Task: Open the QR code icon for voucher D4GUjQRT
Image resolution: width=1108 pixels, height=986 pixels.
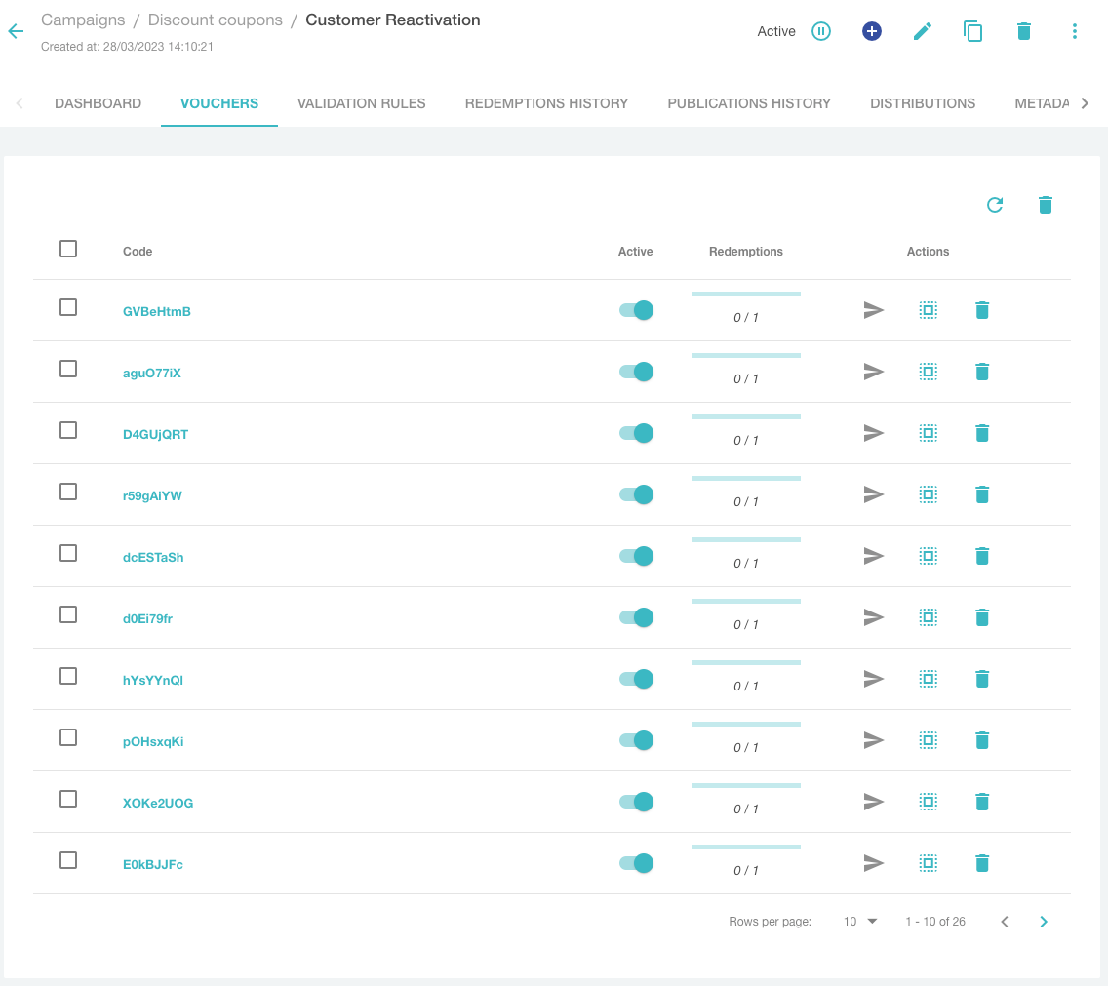Action: (x=929, y=433)
